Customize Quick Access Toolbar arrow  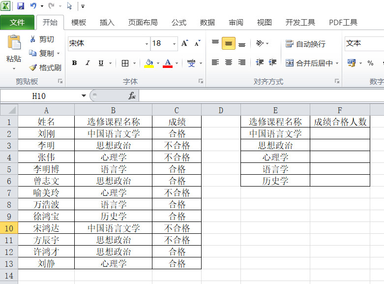pyautogui.click(x=83, y=6)
